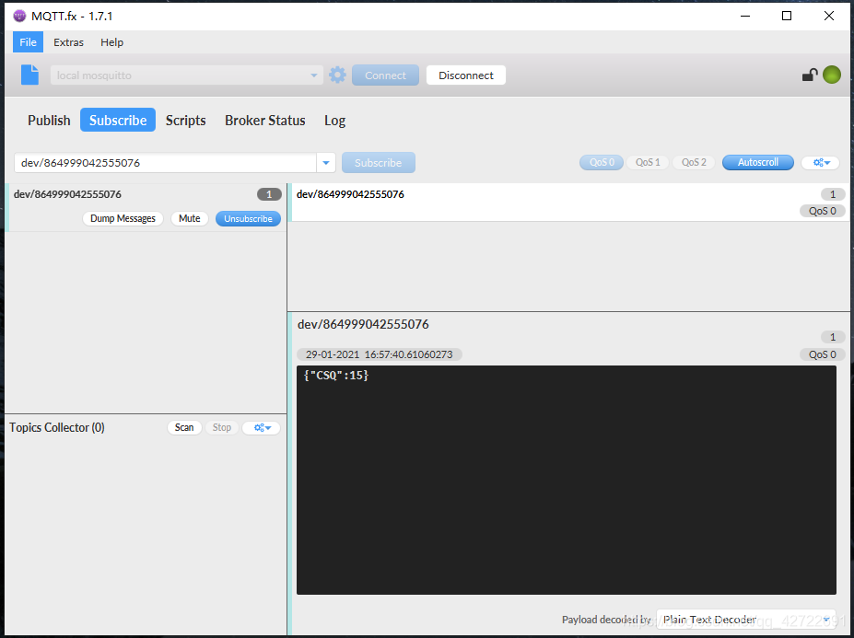Click the MQTT.fx app logo in title bar
The height and width of the screenshot is (638, 854).
[19, 16]
